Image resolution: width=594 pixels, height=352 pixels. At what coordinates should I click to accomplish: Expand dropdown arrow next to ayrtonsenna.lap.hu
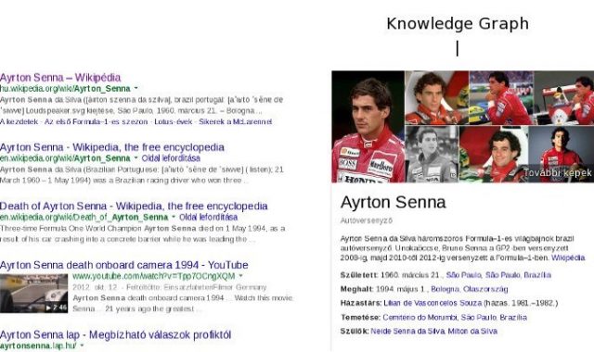coord(82,346)
